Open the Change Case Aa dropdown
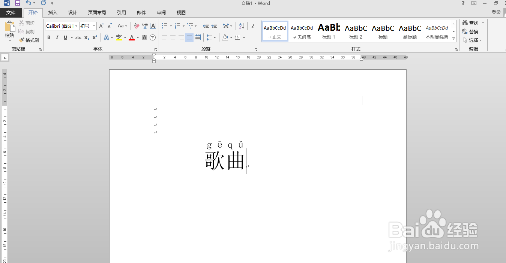This screenshot has width=506, height=263. coord(122,26)
